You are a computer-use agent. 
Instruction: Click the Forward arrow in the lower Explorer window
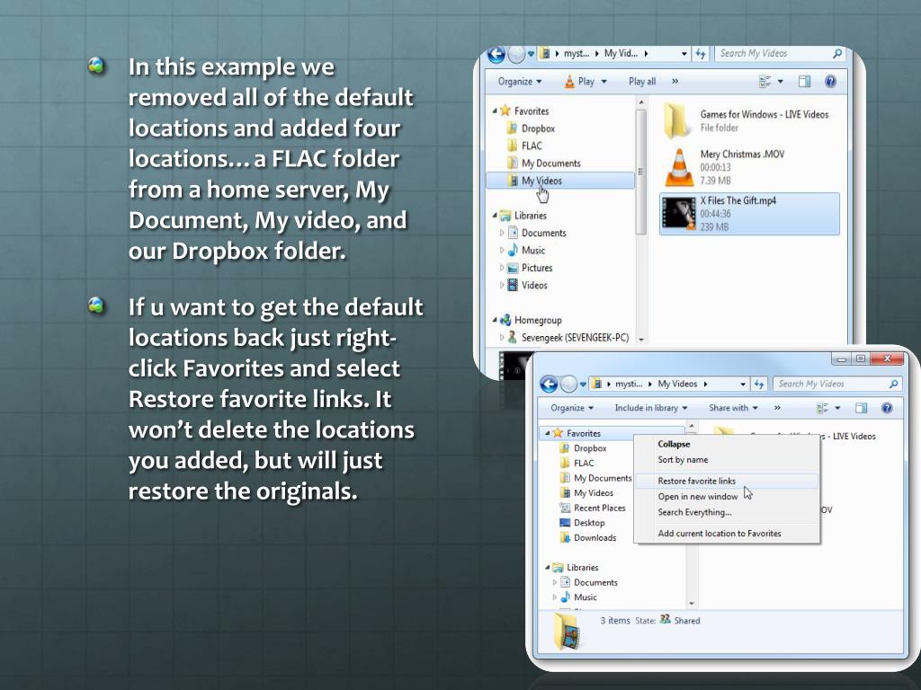coord(568,385)
